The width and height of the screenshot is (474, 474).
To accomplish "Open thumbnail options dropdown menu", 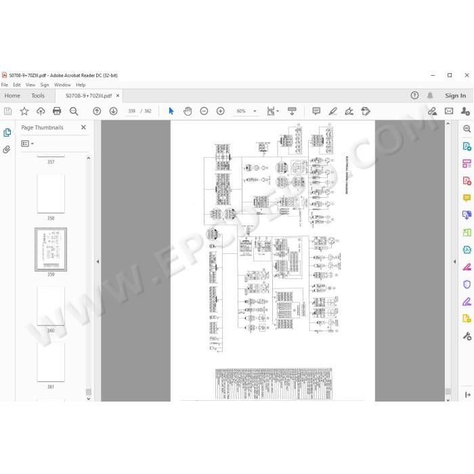I will click(x=27, y=144).
